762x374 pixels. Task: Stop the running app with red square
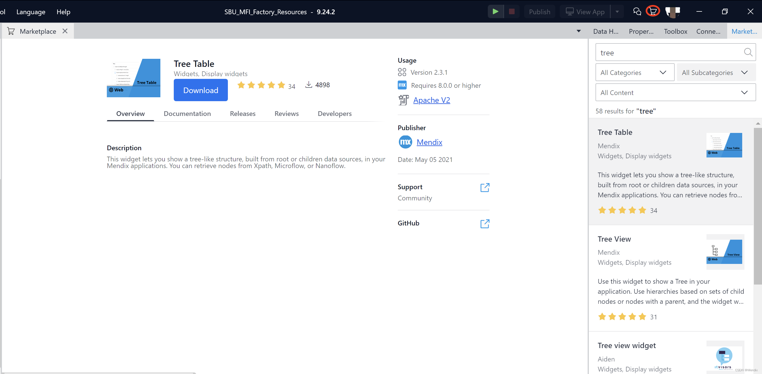pos(512,11)
